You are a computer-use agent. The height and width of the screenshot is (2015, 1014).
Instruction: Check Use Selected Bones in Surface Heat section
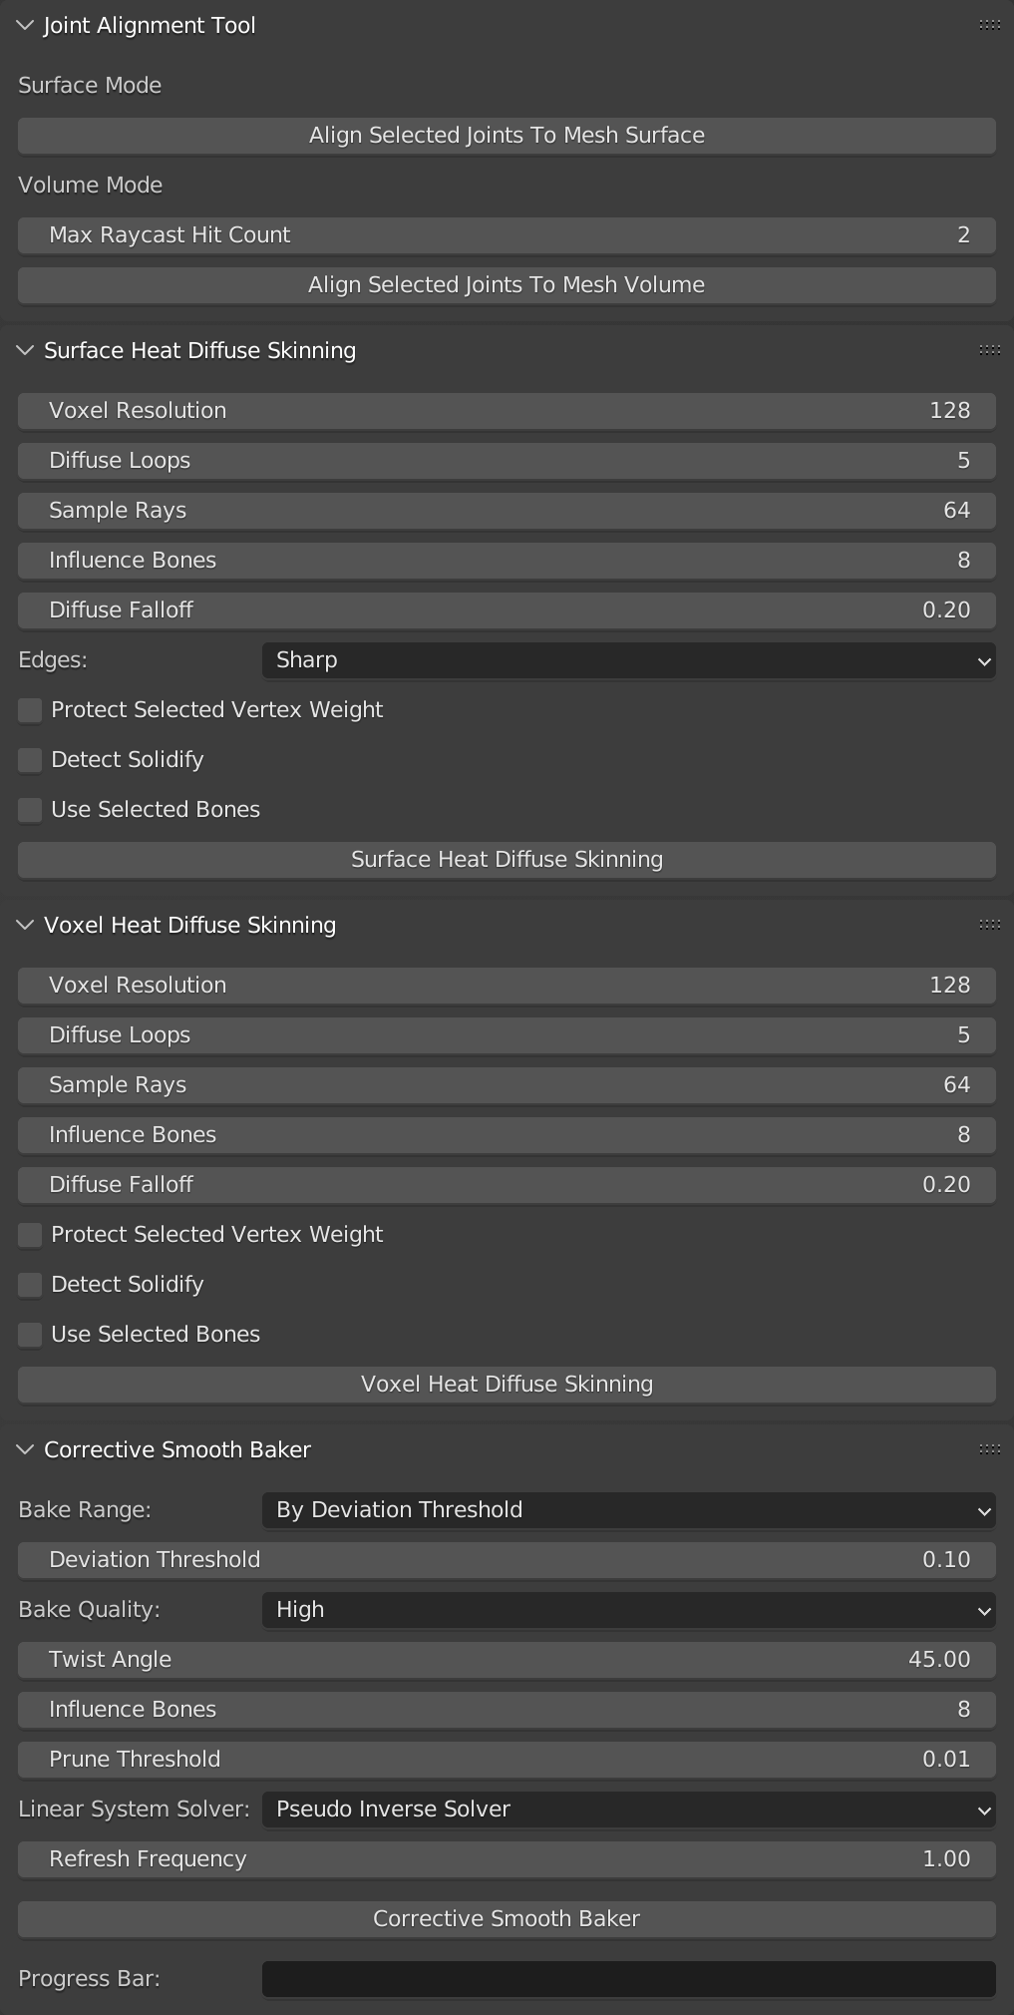coord(30,809)
